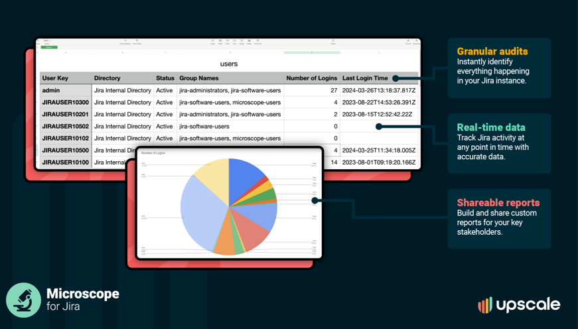This screenshot has width=578, height=329.
Task: Click the Granular audits heading
Action: point(492,51)
